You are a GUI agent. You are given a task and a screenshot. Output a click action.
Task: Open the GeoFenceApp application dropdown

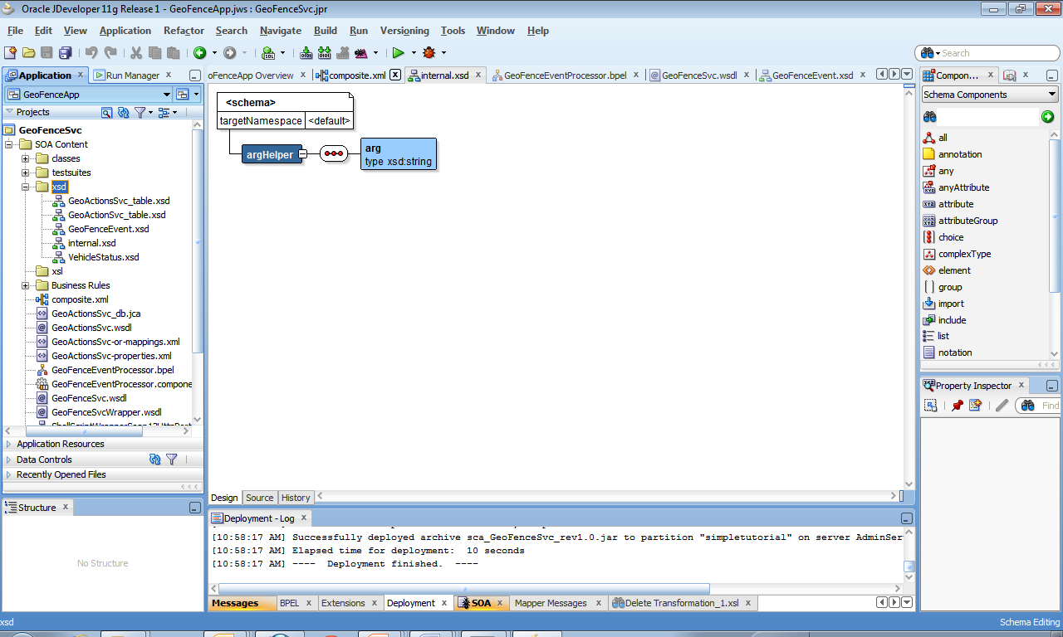(x=166, y=95)
